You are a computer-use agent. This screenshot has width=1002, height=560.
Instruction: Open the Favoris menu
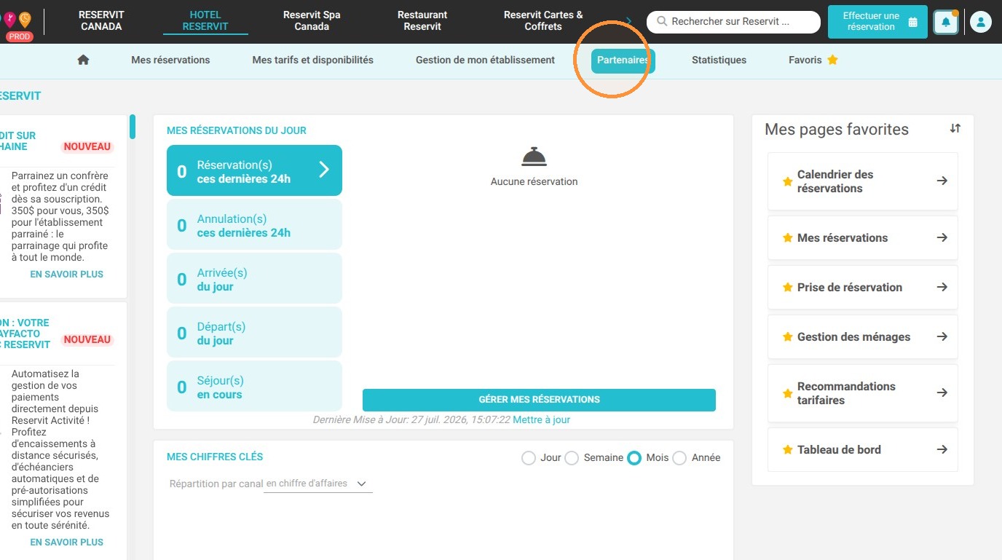click(x=813, y=60)
